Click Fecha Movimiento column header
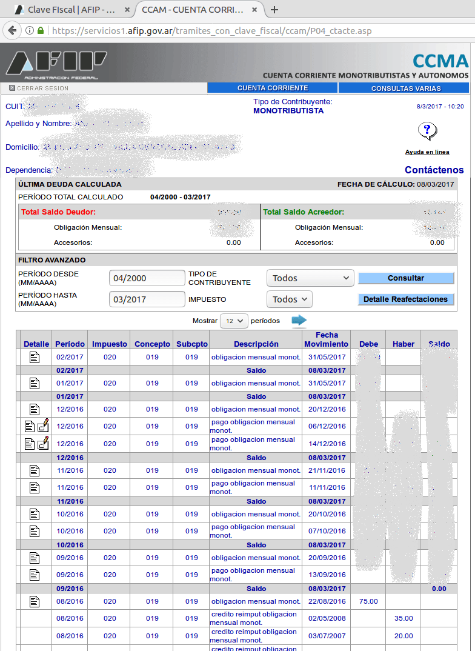Screen dimensions: 475x651 327,339
